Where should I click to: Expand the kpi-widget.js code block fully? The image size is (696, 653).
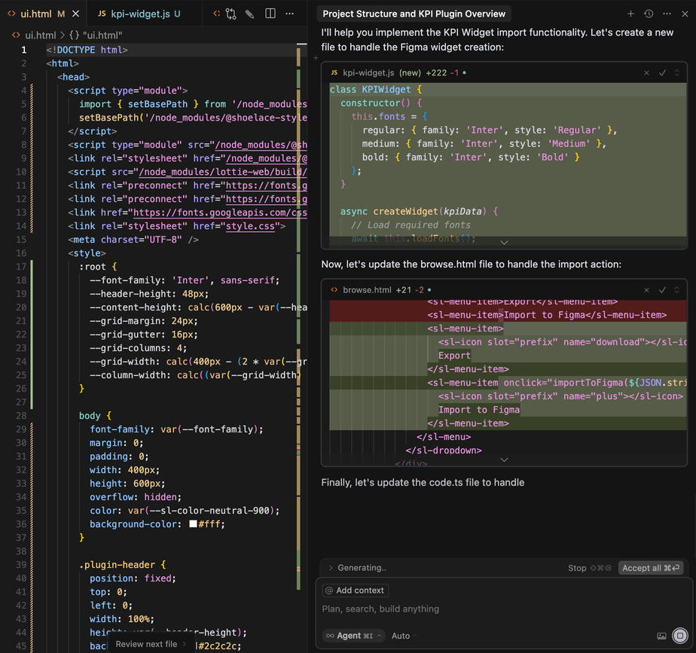tap(677, 73)
